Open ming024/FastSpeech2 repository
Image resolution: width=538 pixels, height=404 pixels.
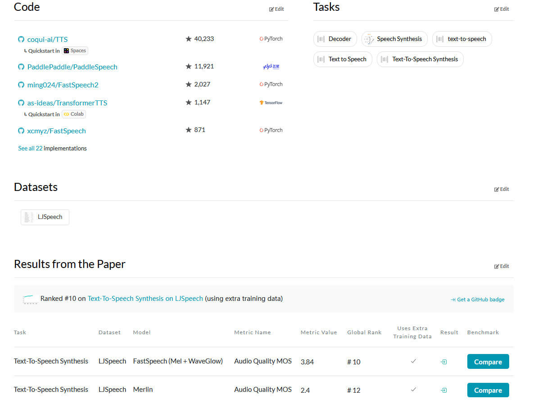63,85
